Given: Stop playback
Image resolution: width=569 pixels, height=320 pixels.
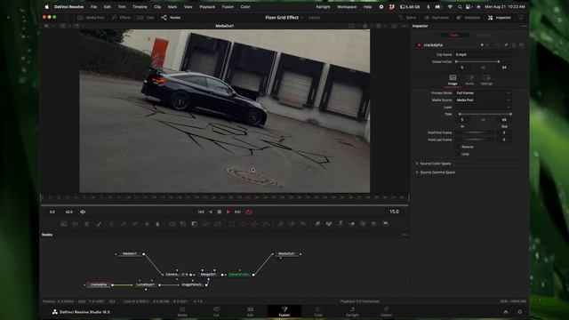Looking at the screenshot, I should tap(220, 212).
